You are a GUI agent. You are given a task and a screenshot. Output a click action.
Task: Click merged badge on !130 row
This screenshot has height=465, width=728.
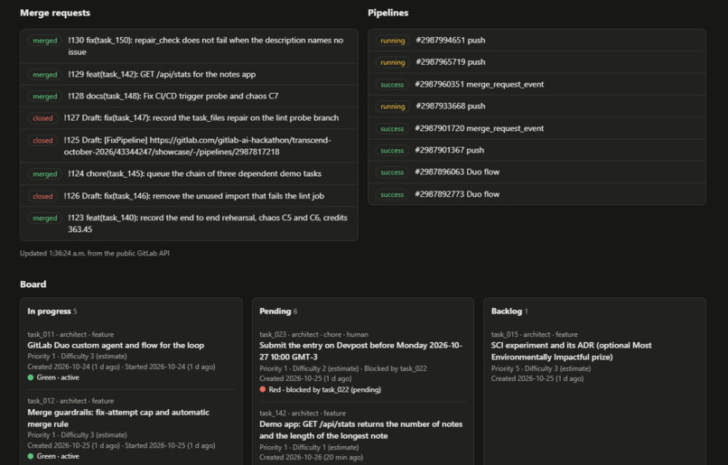pos(45,41)
